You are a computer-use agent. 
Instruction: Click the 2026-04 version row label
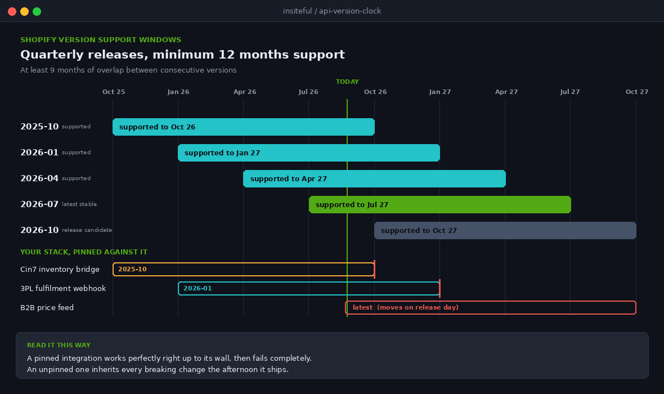pyautogui.click(x=39, y=178)
